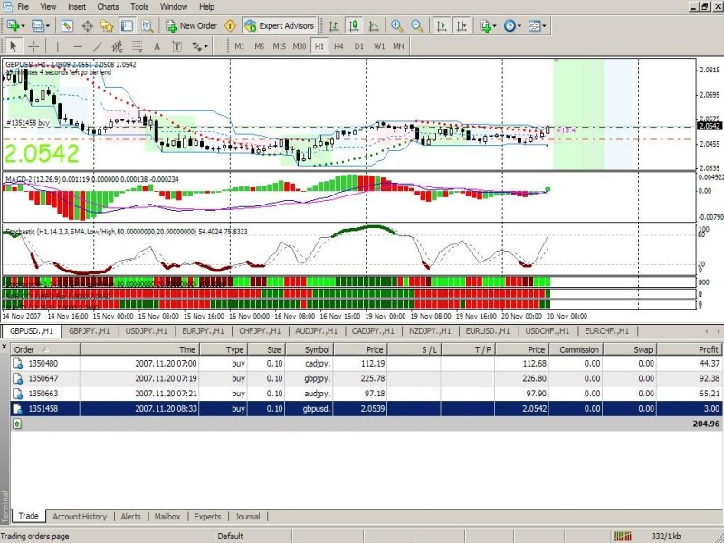
Task: Add an indicator via Indicators icon
Action: pyautogui.click(x=485, y=26)
